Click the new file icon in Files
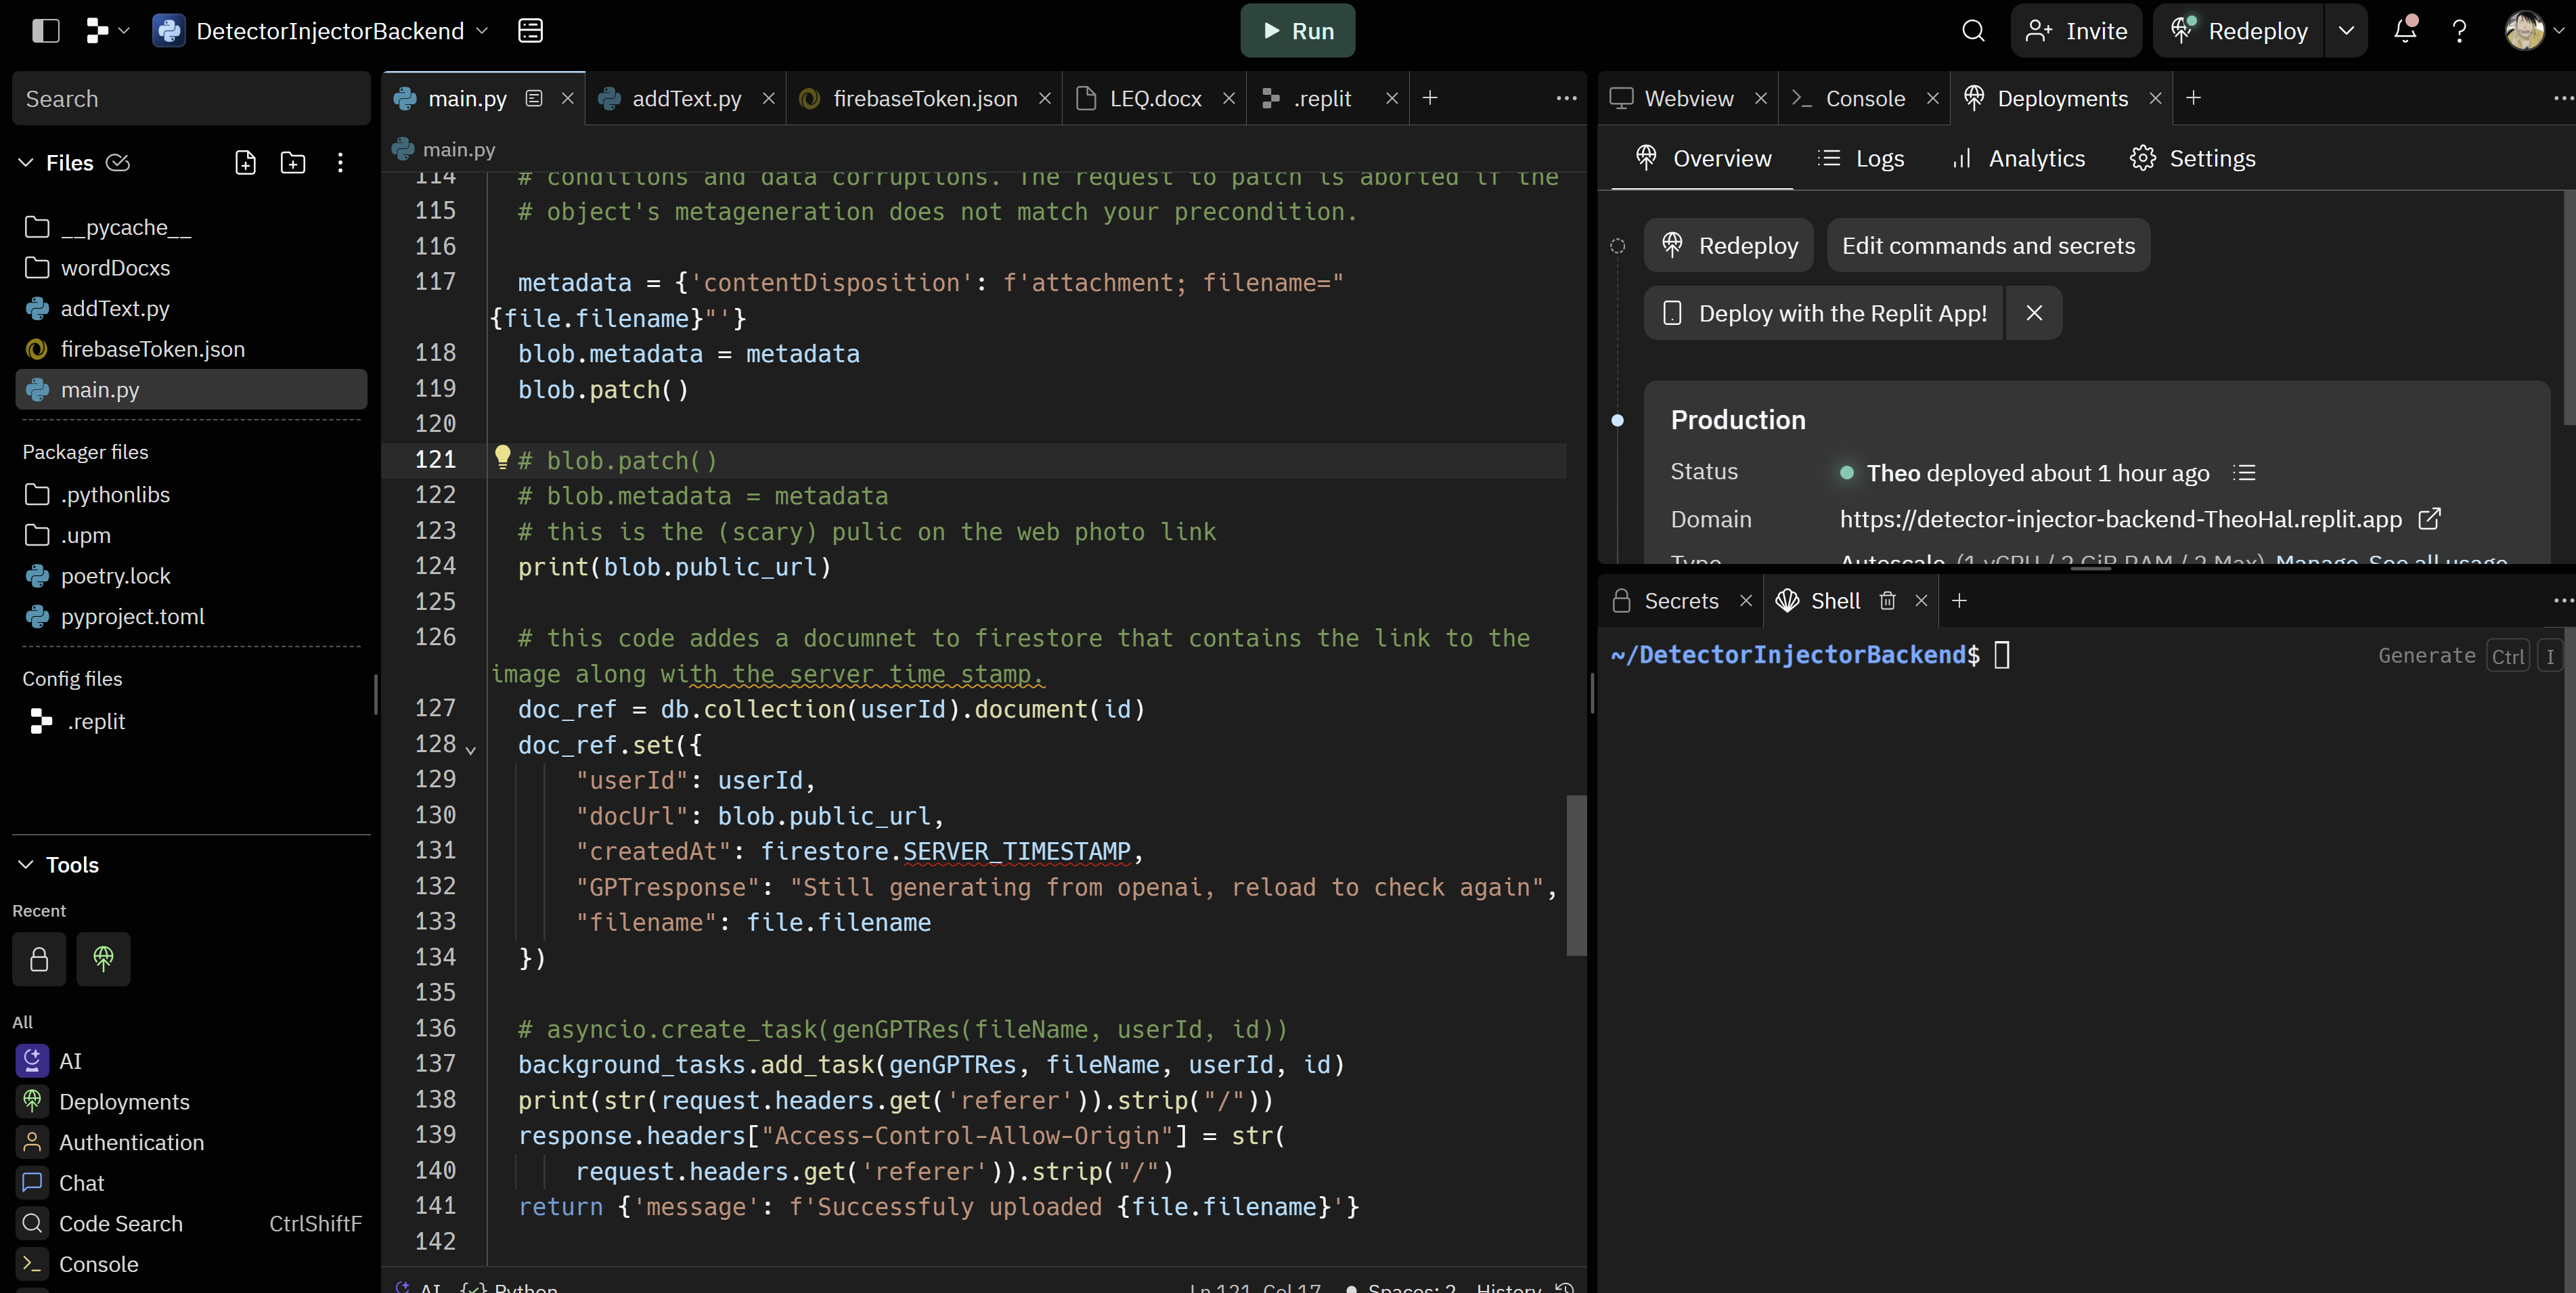The width and height of the screenshot is (2576, 1293). tap(245, 163)
